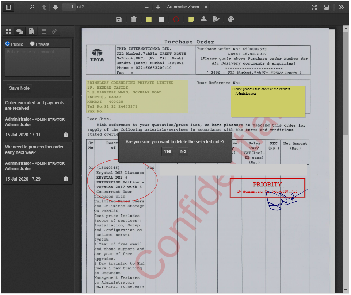Viewport: 351px width, 295px height.
Task: Switch to presentation fullscreen mode
Action: (x=314, y=7)
